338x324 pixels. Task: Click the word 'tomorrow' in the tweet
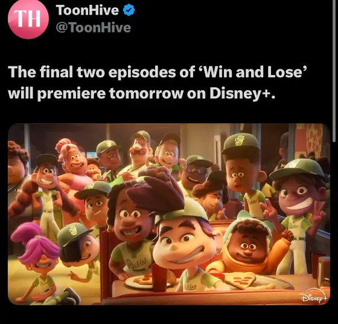pyautogui.click(x=146, y=93)
